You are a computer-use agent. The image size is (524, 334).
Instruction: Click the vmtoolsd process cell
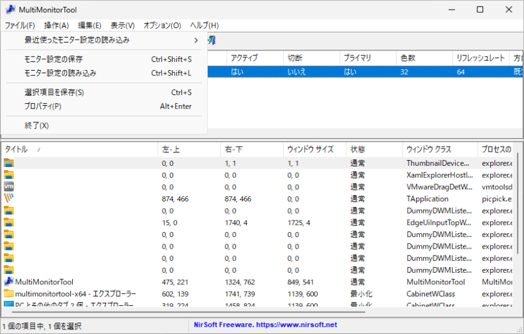click(x=497, y=187)
